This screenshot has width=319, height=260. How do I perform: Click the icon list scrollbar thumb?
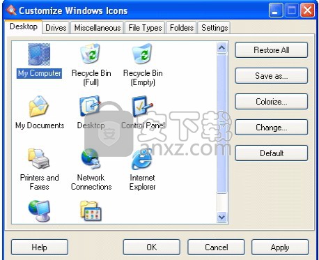pyautogui.click(x=221, y=123)
